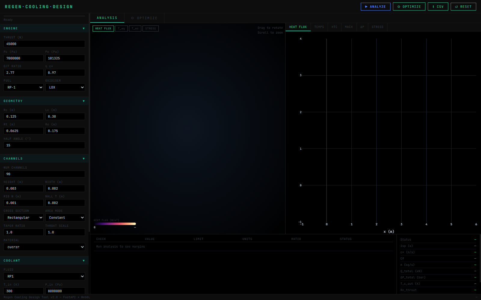The image size is (481, 300).
Task: Open the STRESS chart tab
Action: (x=378, y=27)
